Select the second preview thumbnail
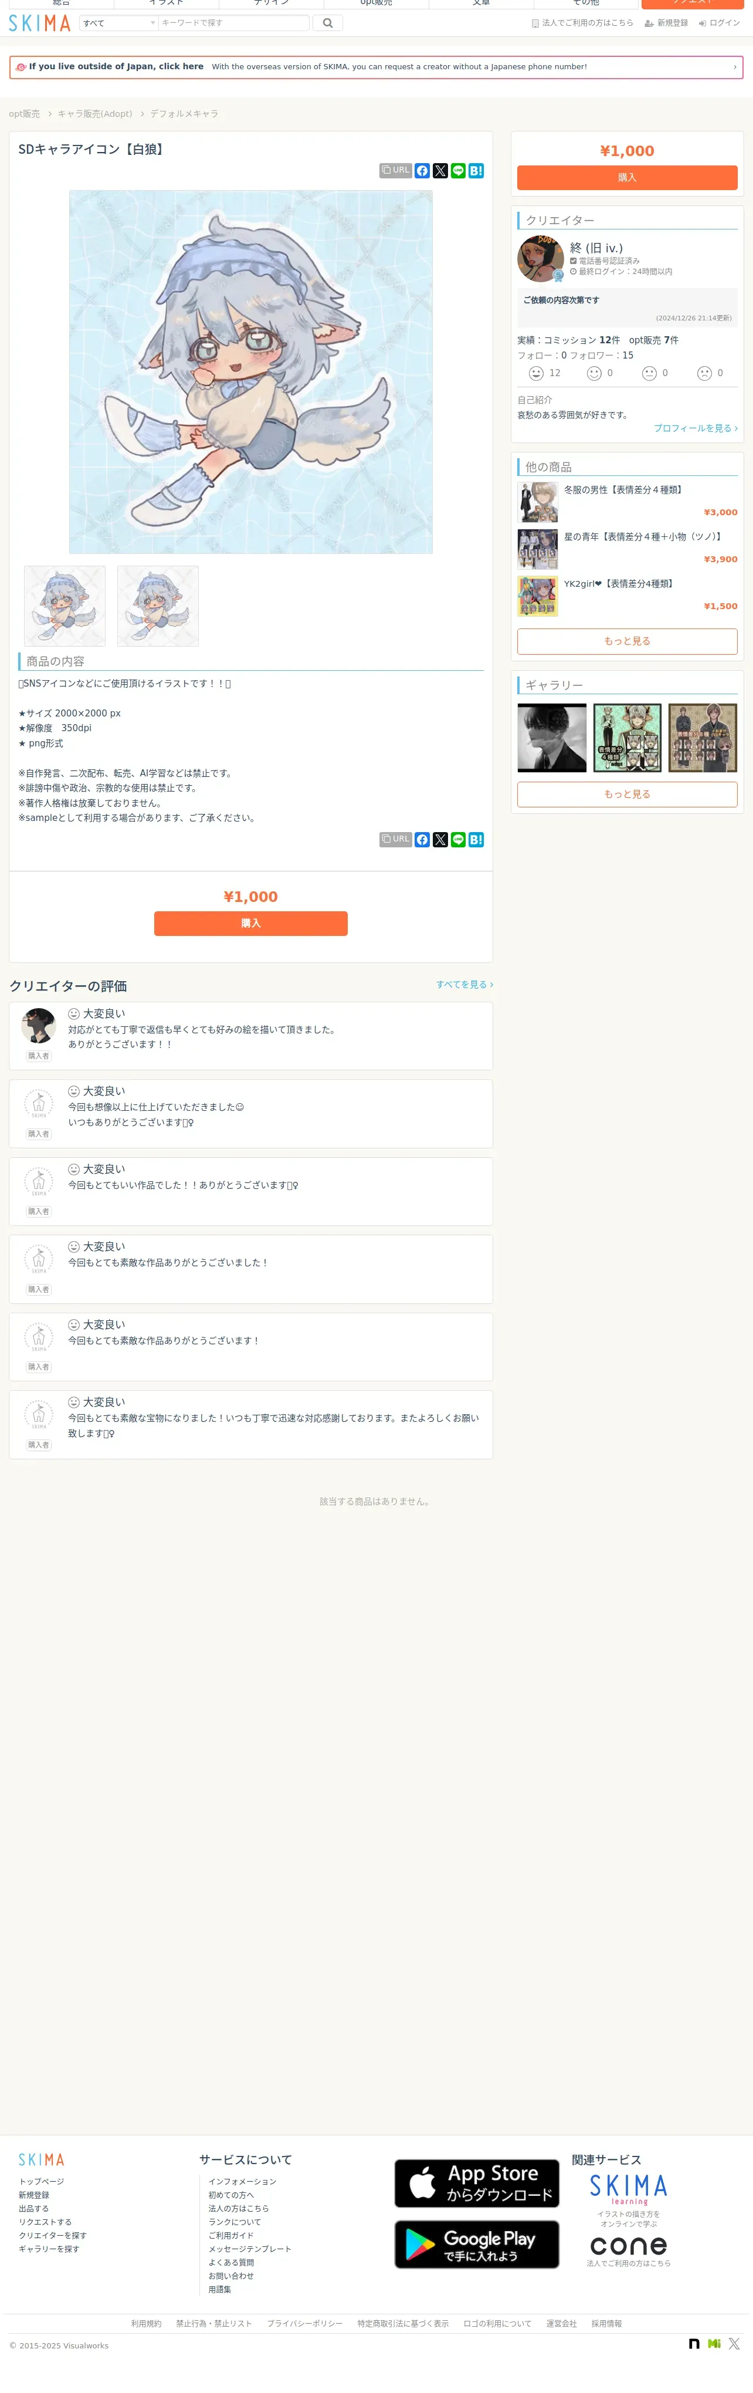 click(158, 606)
